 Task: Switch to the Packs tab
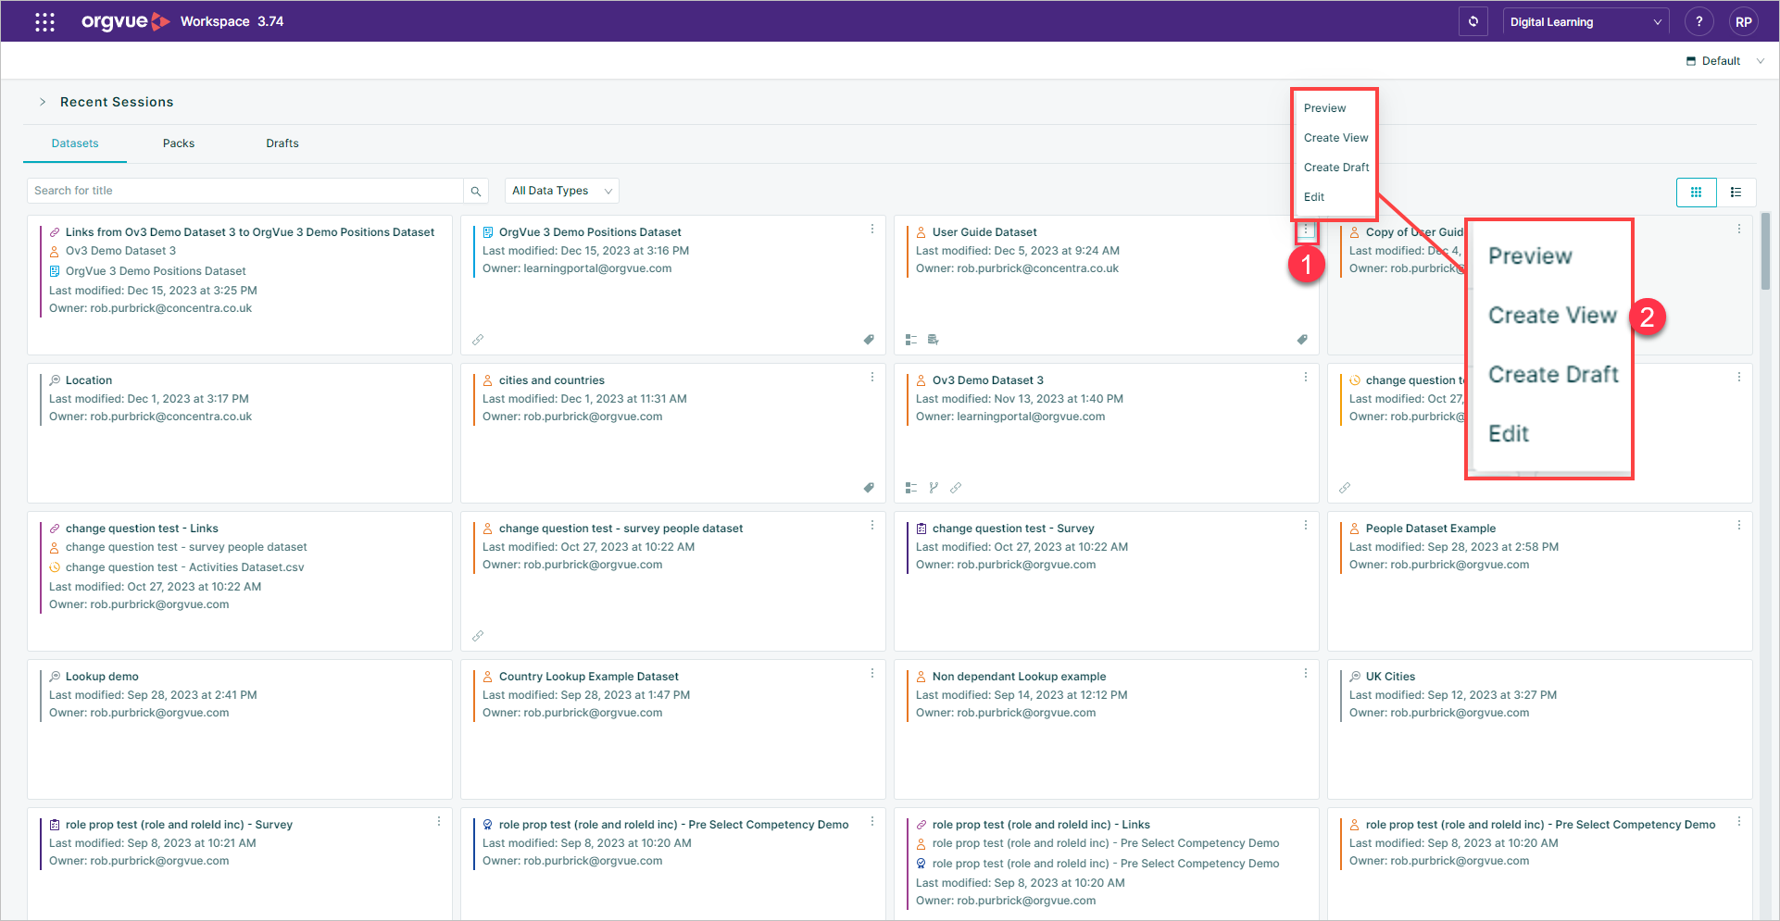click(x=179, y=143)
